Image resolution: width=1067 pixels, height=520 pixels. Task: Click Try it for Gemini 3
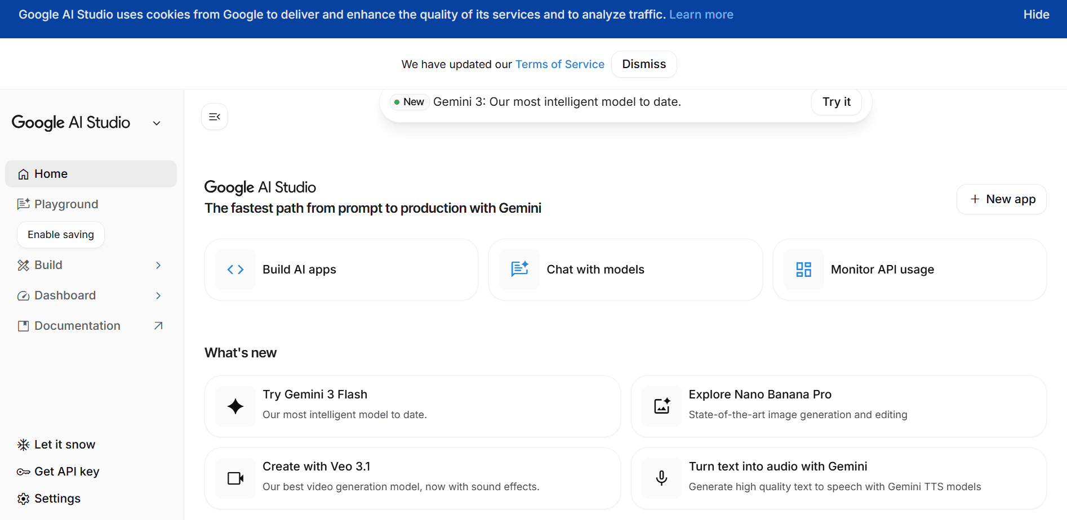tap(836, 102)
